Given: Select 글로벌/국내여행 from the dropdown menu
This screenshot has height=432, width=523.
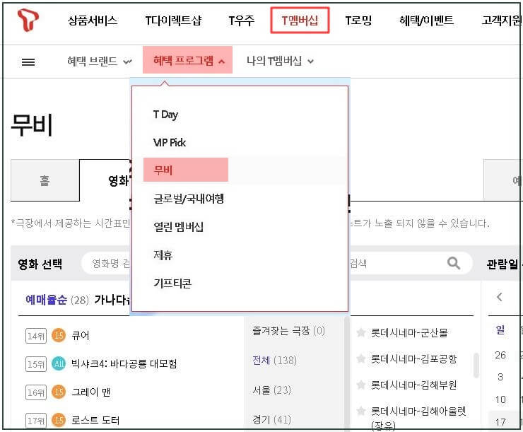Looking at the screenshot, I should (x=189, y=199).
